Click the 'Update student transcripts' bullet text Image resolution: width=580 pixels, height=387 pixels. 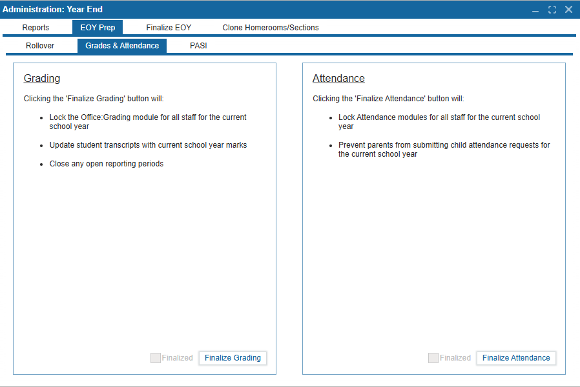click(148, 145)
